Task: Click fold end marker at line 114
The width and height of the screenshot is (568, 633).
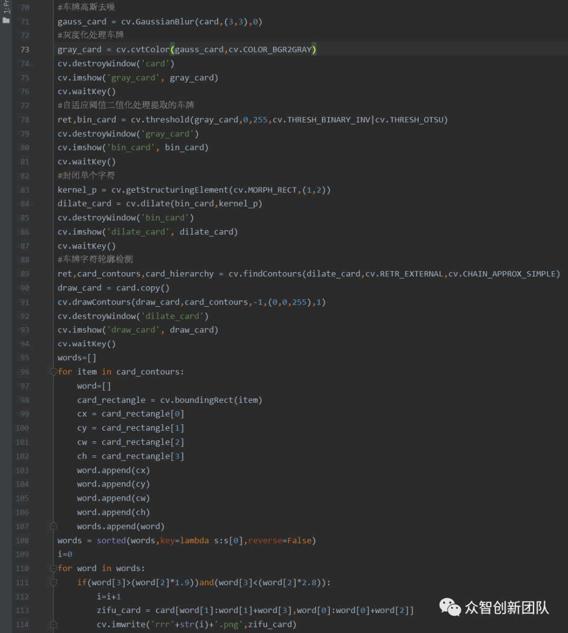Action: click(x=53, y=625)
